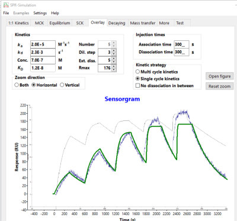Screen dimensions: 237x221
Task: Select Horizontal zoom direction
Action: [x=34, y=85]
